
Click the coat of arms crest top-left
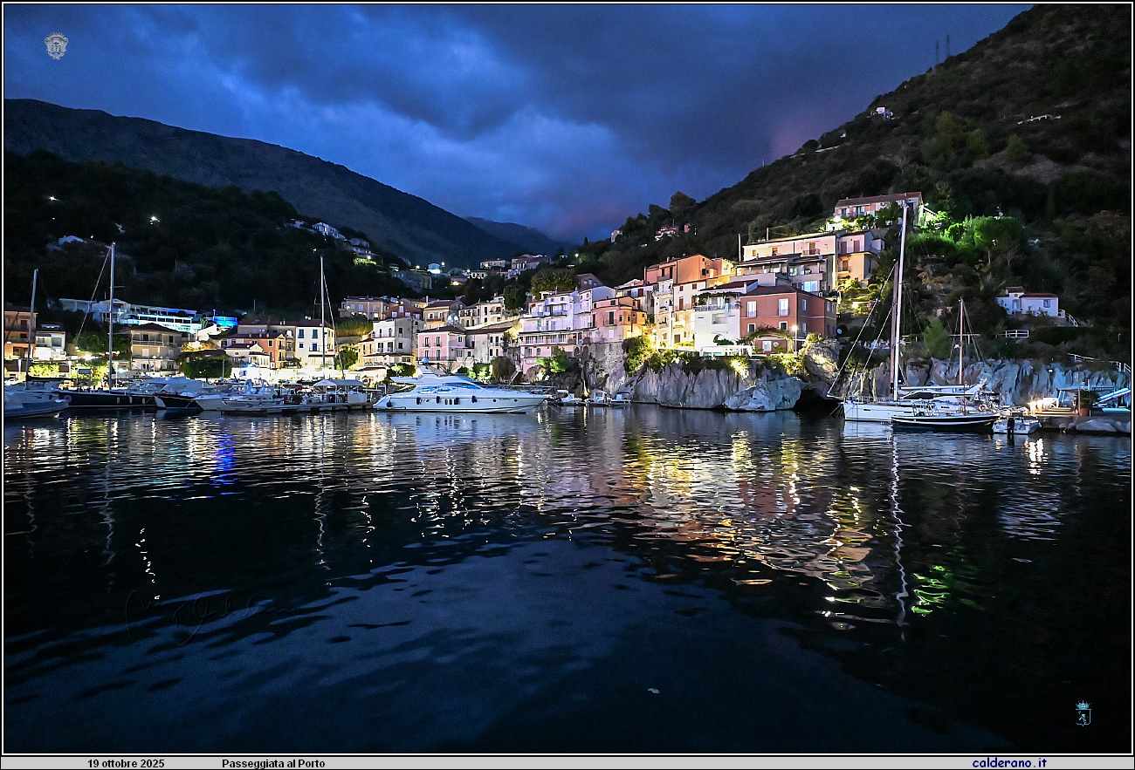coord(56,45)
